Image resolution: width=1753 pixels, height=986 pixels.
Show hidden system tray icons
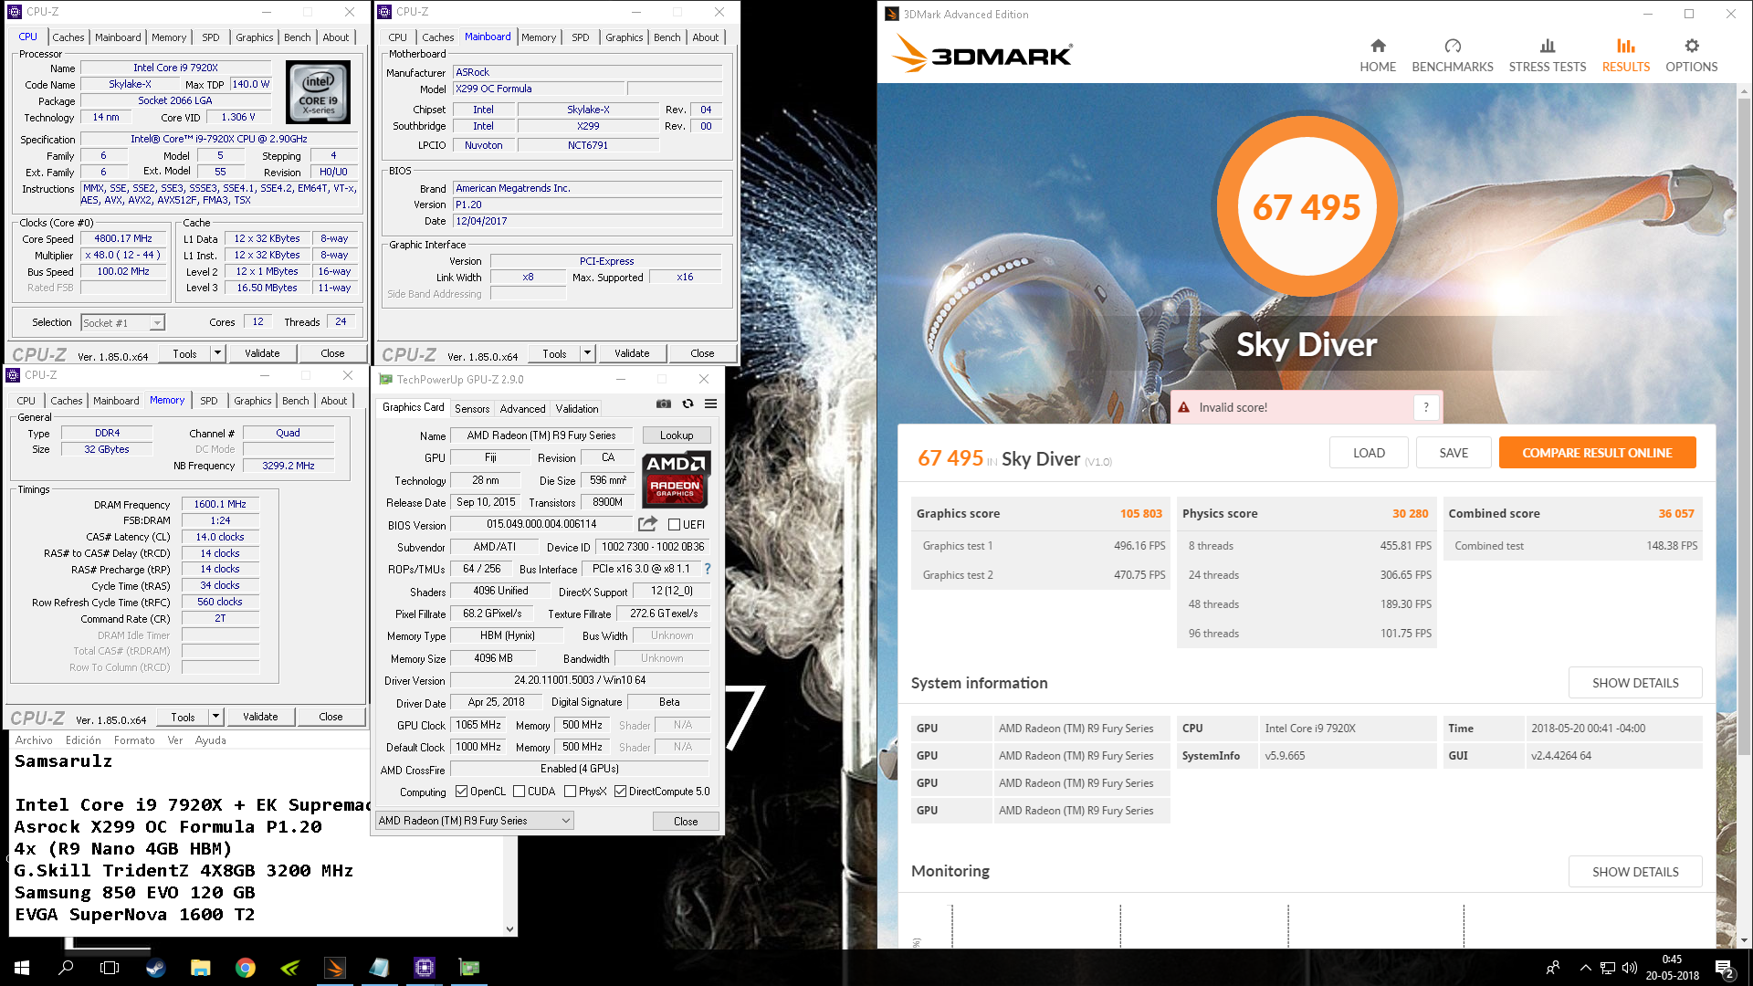[1585, 968]
